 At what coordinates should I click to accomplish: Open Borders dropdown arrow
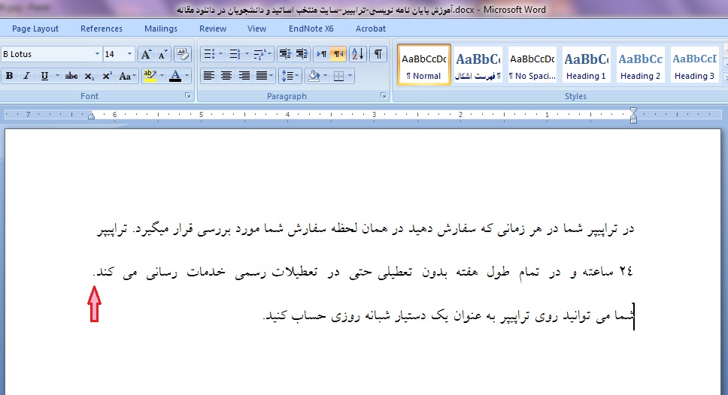[350, 76]
